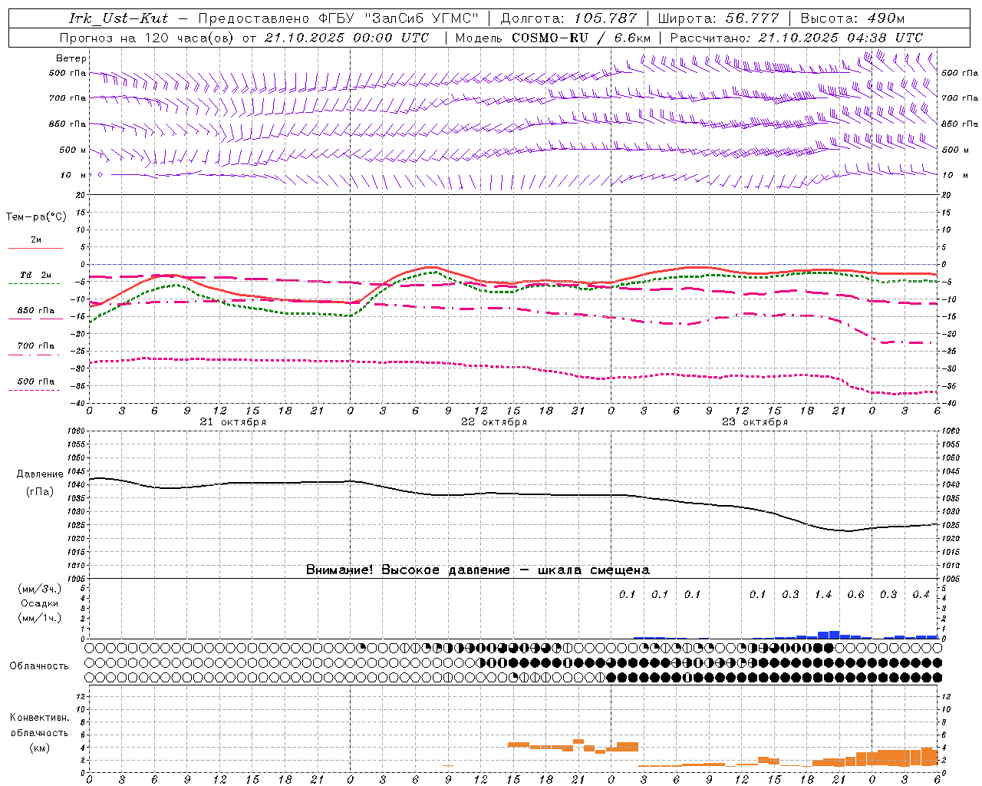Click the Тем-ра(°C) axis title
982x786 pixels.
36,217
